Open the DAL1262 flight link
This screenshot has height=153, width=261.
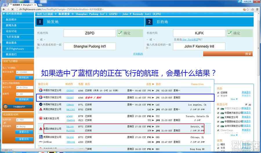coord(71,110)
